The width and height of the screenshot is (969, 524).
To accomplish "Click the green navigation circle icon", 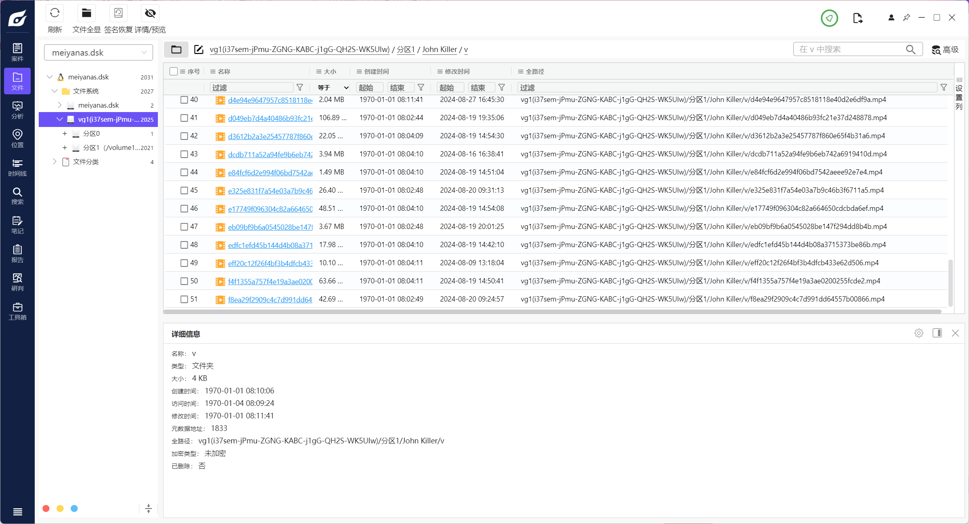I will (829, 18).
